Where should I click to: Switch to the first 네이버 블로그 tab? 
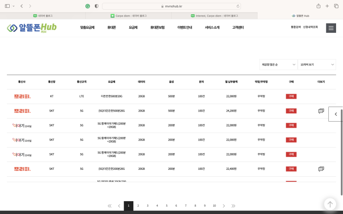click(43, 16)
